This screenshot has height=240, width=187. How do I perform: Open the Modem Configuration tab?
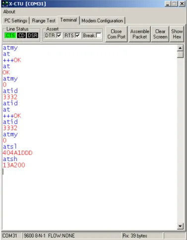click(x=102, y=21)
